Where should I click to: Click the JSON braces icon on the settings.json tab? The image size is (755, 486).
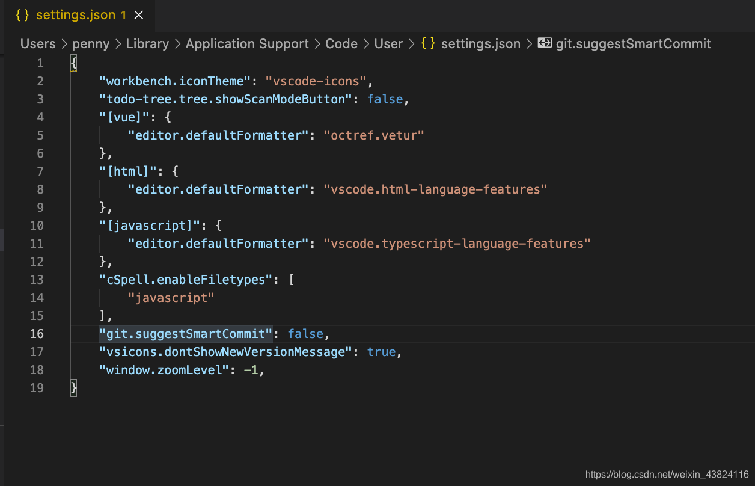coord(23,15)
